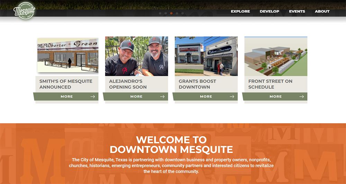Screen dimensions: 346x184
Task: Click MORE under Alejandro's Opening Soon
Action: 136,97
